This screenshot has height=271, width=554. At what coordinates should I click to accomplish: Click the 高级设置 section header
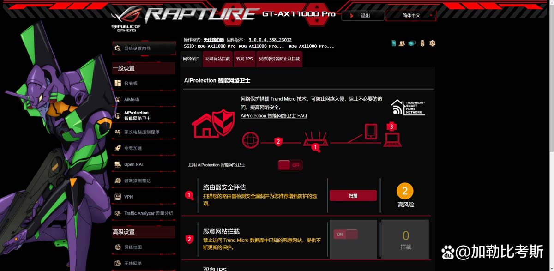tap(144, 232)
